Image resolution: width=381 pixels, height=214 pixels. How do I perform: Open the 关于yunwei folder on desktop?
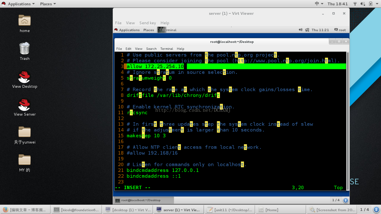(x=25, y=132)
